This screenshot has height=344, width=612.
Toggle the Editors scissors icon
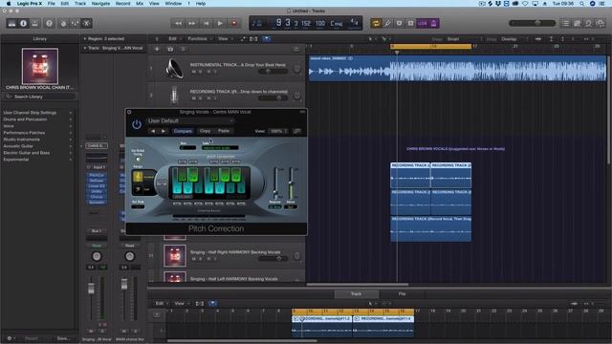(x=87, y=23)
